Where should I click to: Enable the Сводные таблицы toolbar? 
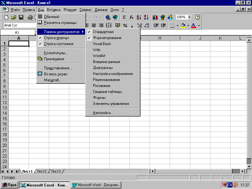click(113, 92)
